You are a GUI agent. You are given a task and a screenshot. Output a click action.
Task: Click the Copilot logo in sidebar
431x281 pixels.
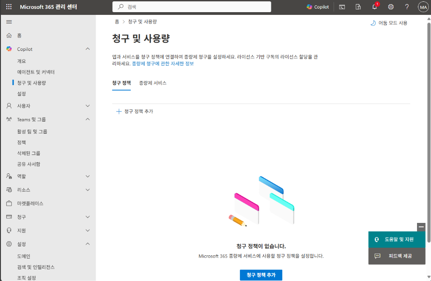click(9, 49)
